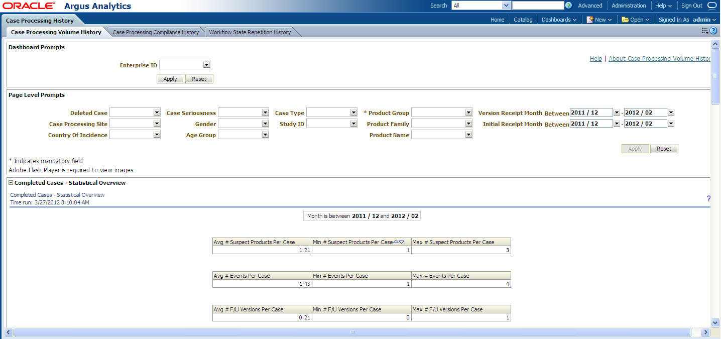Open Administration page
Image resolution: width=721 pixels, height=339 pixels.
629,6
